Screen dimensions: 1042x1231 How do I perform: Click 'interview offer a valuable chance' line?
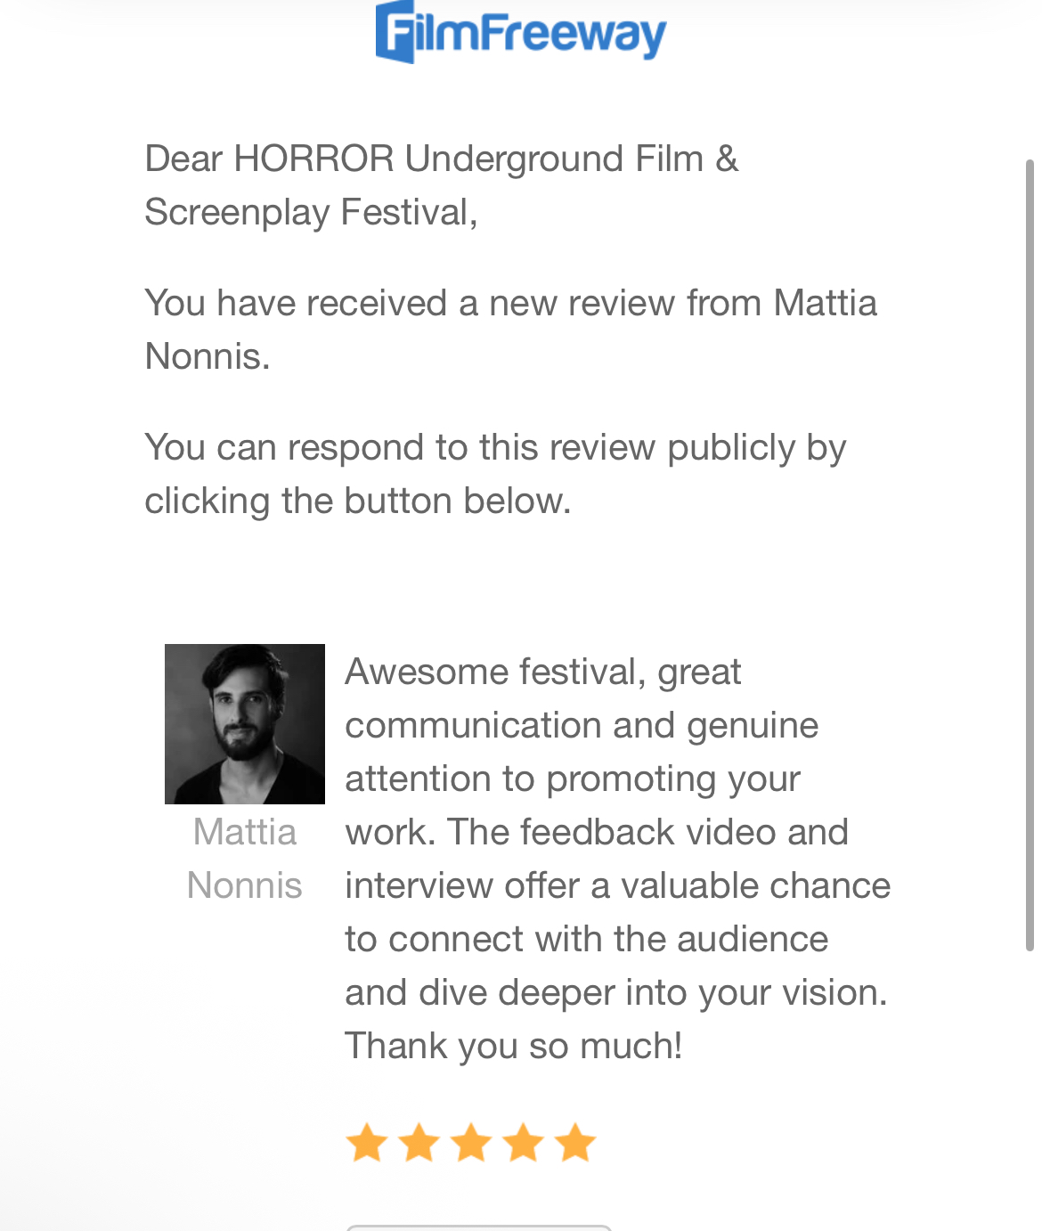click(x=617, y=885)
